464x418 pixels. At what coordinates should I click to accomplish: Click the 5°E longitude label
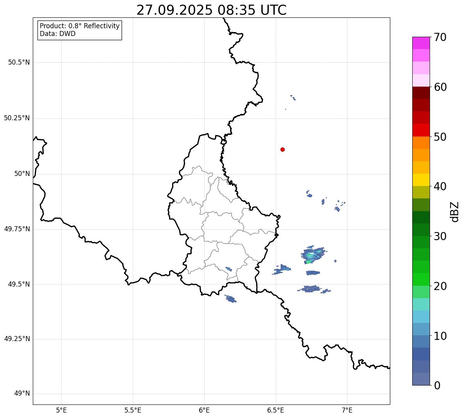tap(61, 410)
